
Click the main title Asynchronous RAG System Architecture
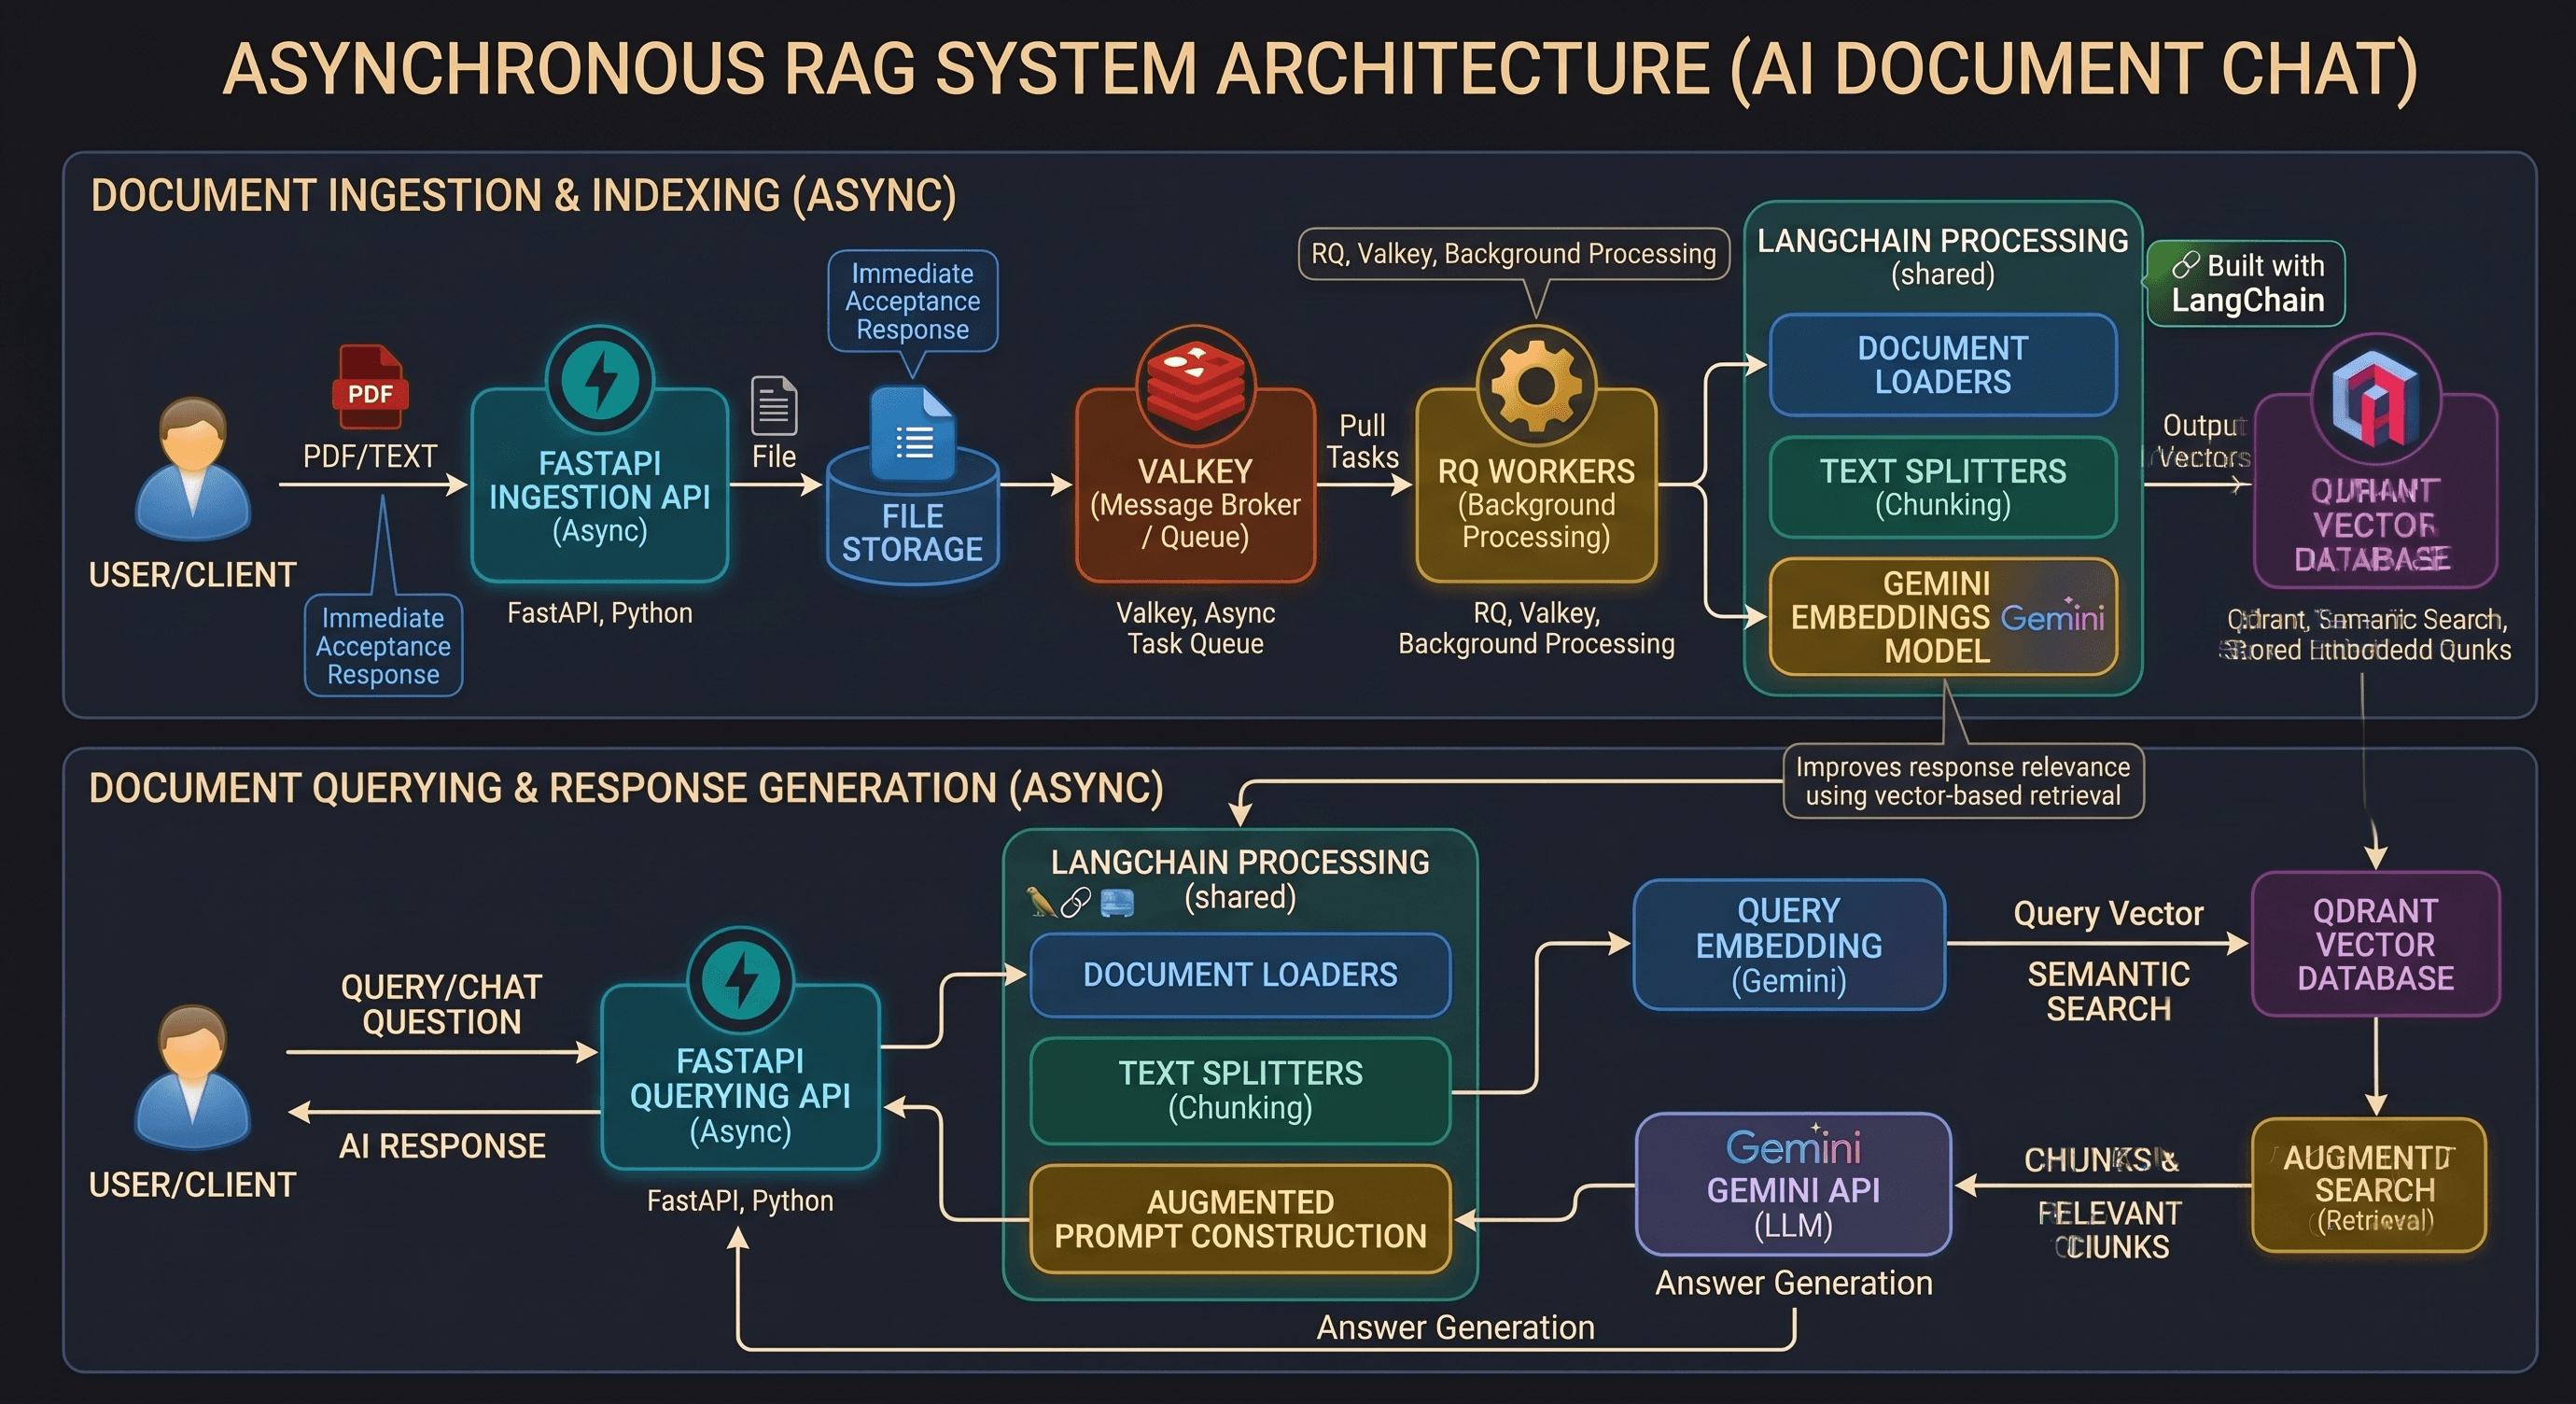point(1319,69)
